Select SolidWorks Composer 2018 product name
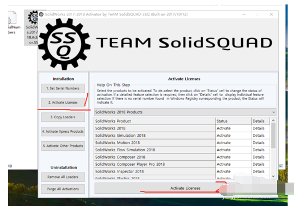296x206 pixels. click(x=155, y=157)
